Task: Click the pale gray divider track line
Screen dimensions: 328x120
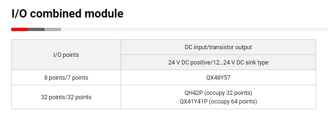Action: [x=194, y=29]
